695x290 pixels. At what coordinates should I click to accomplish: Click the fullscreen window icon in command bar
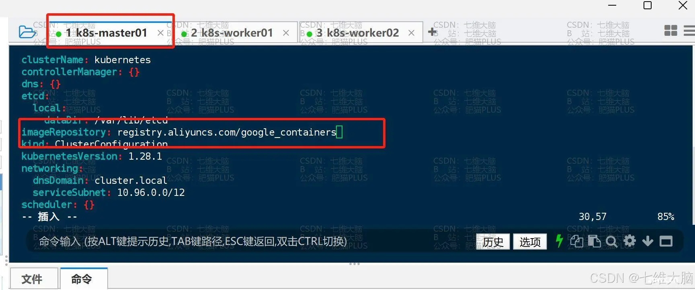666,241
